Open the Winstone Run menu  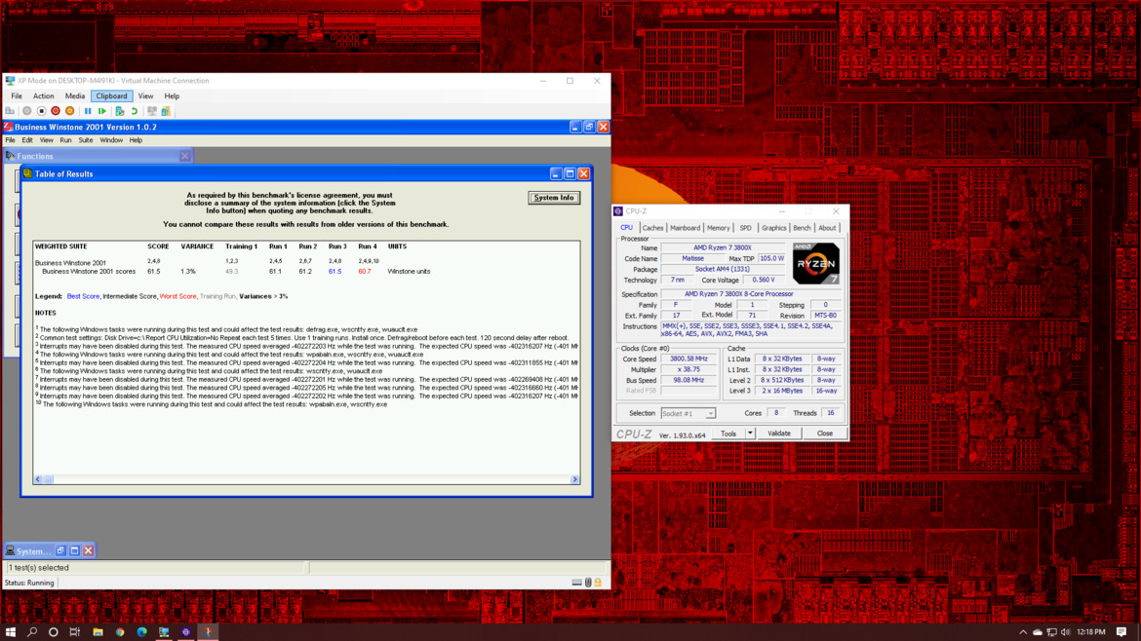(x=65, y=140)
